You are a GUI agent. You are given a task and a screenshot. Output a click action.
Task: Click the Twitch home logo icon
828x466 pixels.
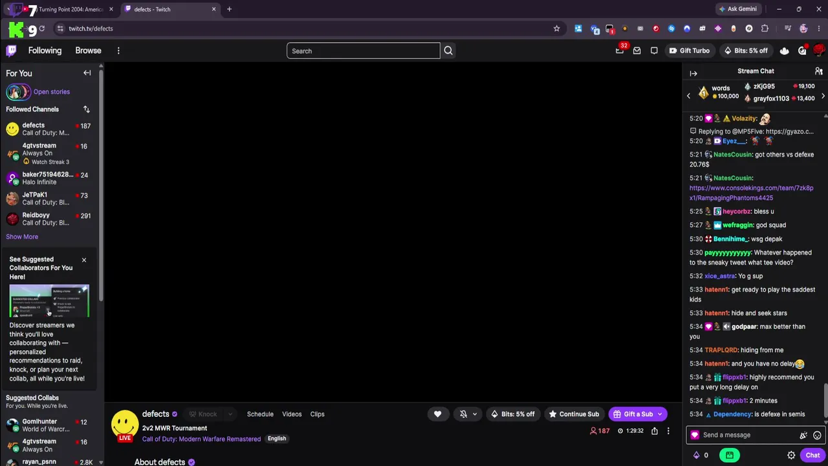pyautogui.click(x=11, y=50)
